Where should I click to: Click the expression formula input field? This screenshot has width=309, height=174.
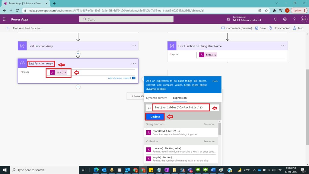click(x=181, y=108)
